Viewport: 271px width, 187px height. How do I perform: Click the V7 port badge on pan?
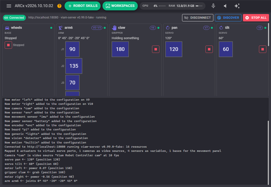pos(206,28)
